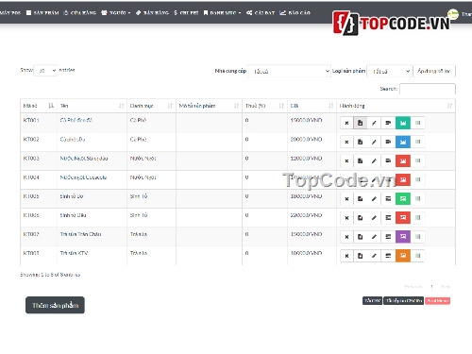Click the orange image button for KT008

(x=403, y=256)
